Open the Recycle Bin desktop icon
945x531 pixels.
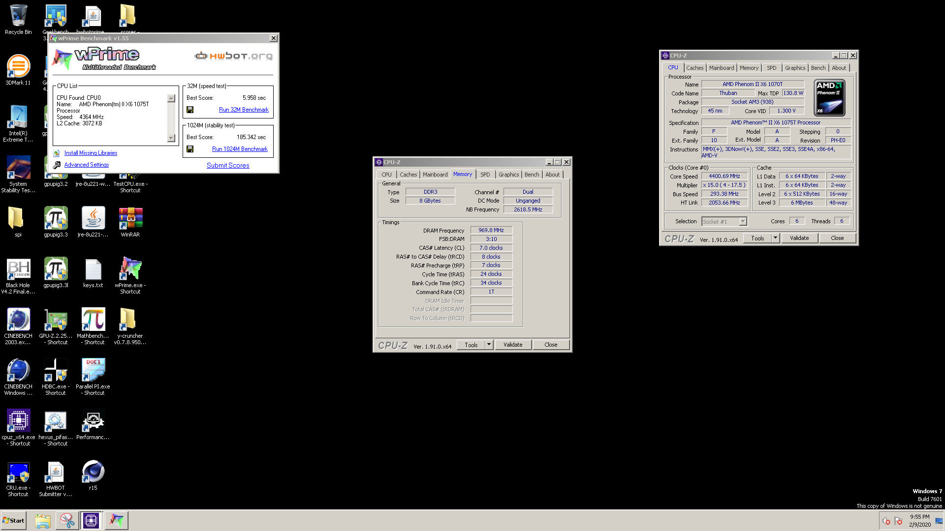pos(18,20)
